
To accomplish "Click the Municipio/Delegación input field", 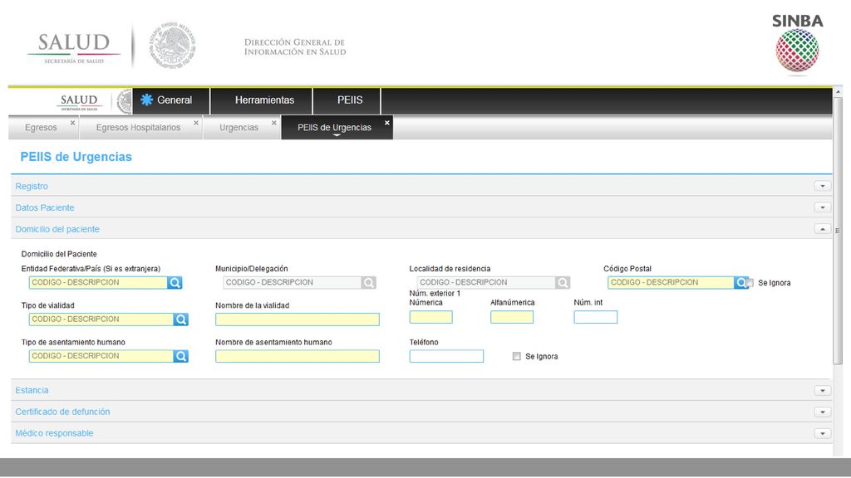I will pos(292,282).
